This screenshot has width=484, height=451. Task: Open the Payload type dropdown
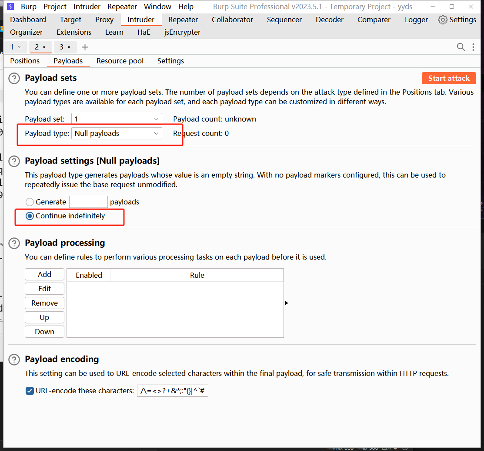(x=117, y=133)
